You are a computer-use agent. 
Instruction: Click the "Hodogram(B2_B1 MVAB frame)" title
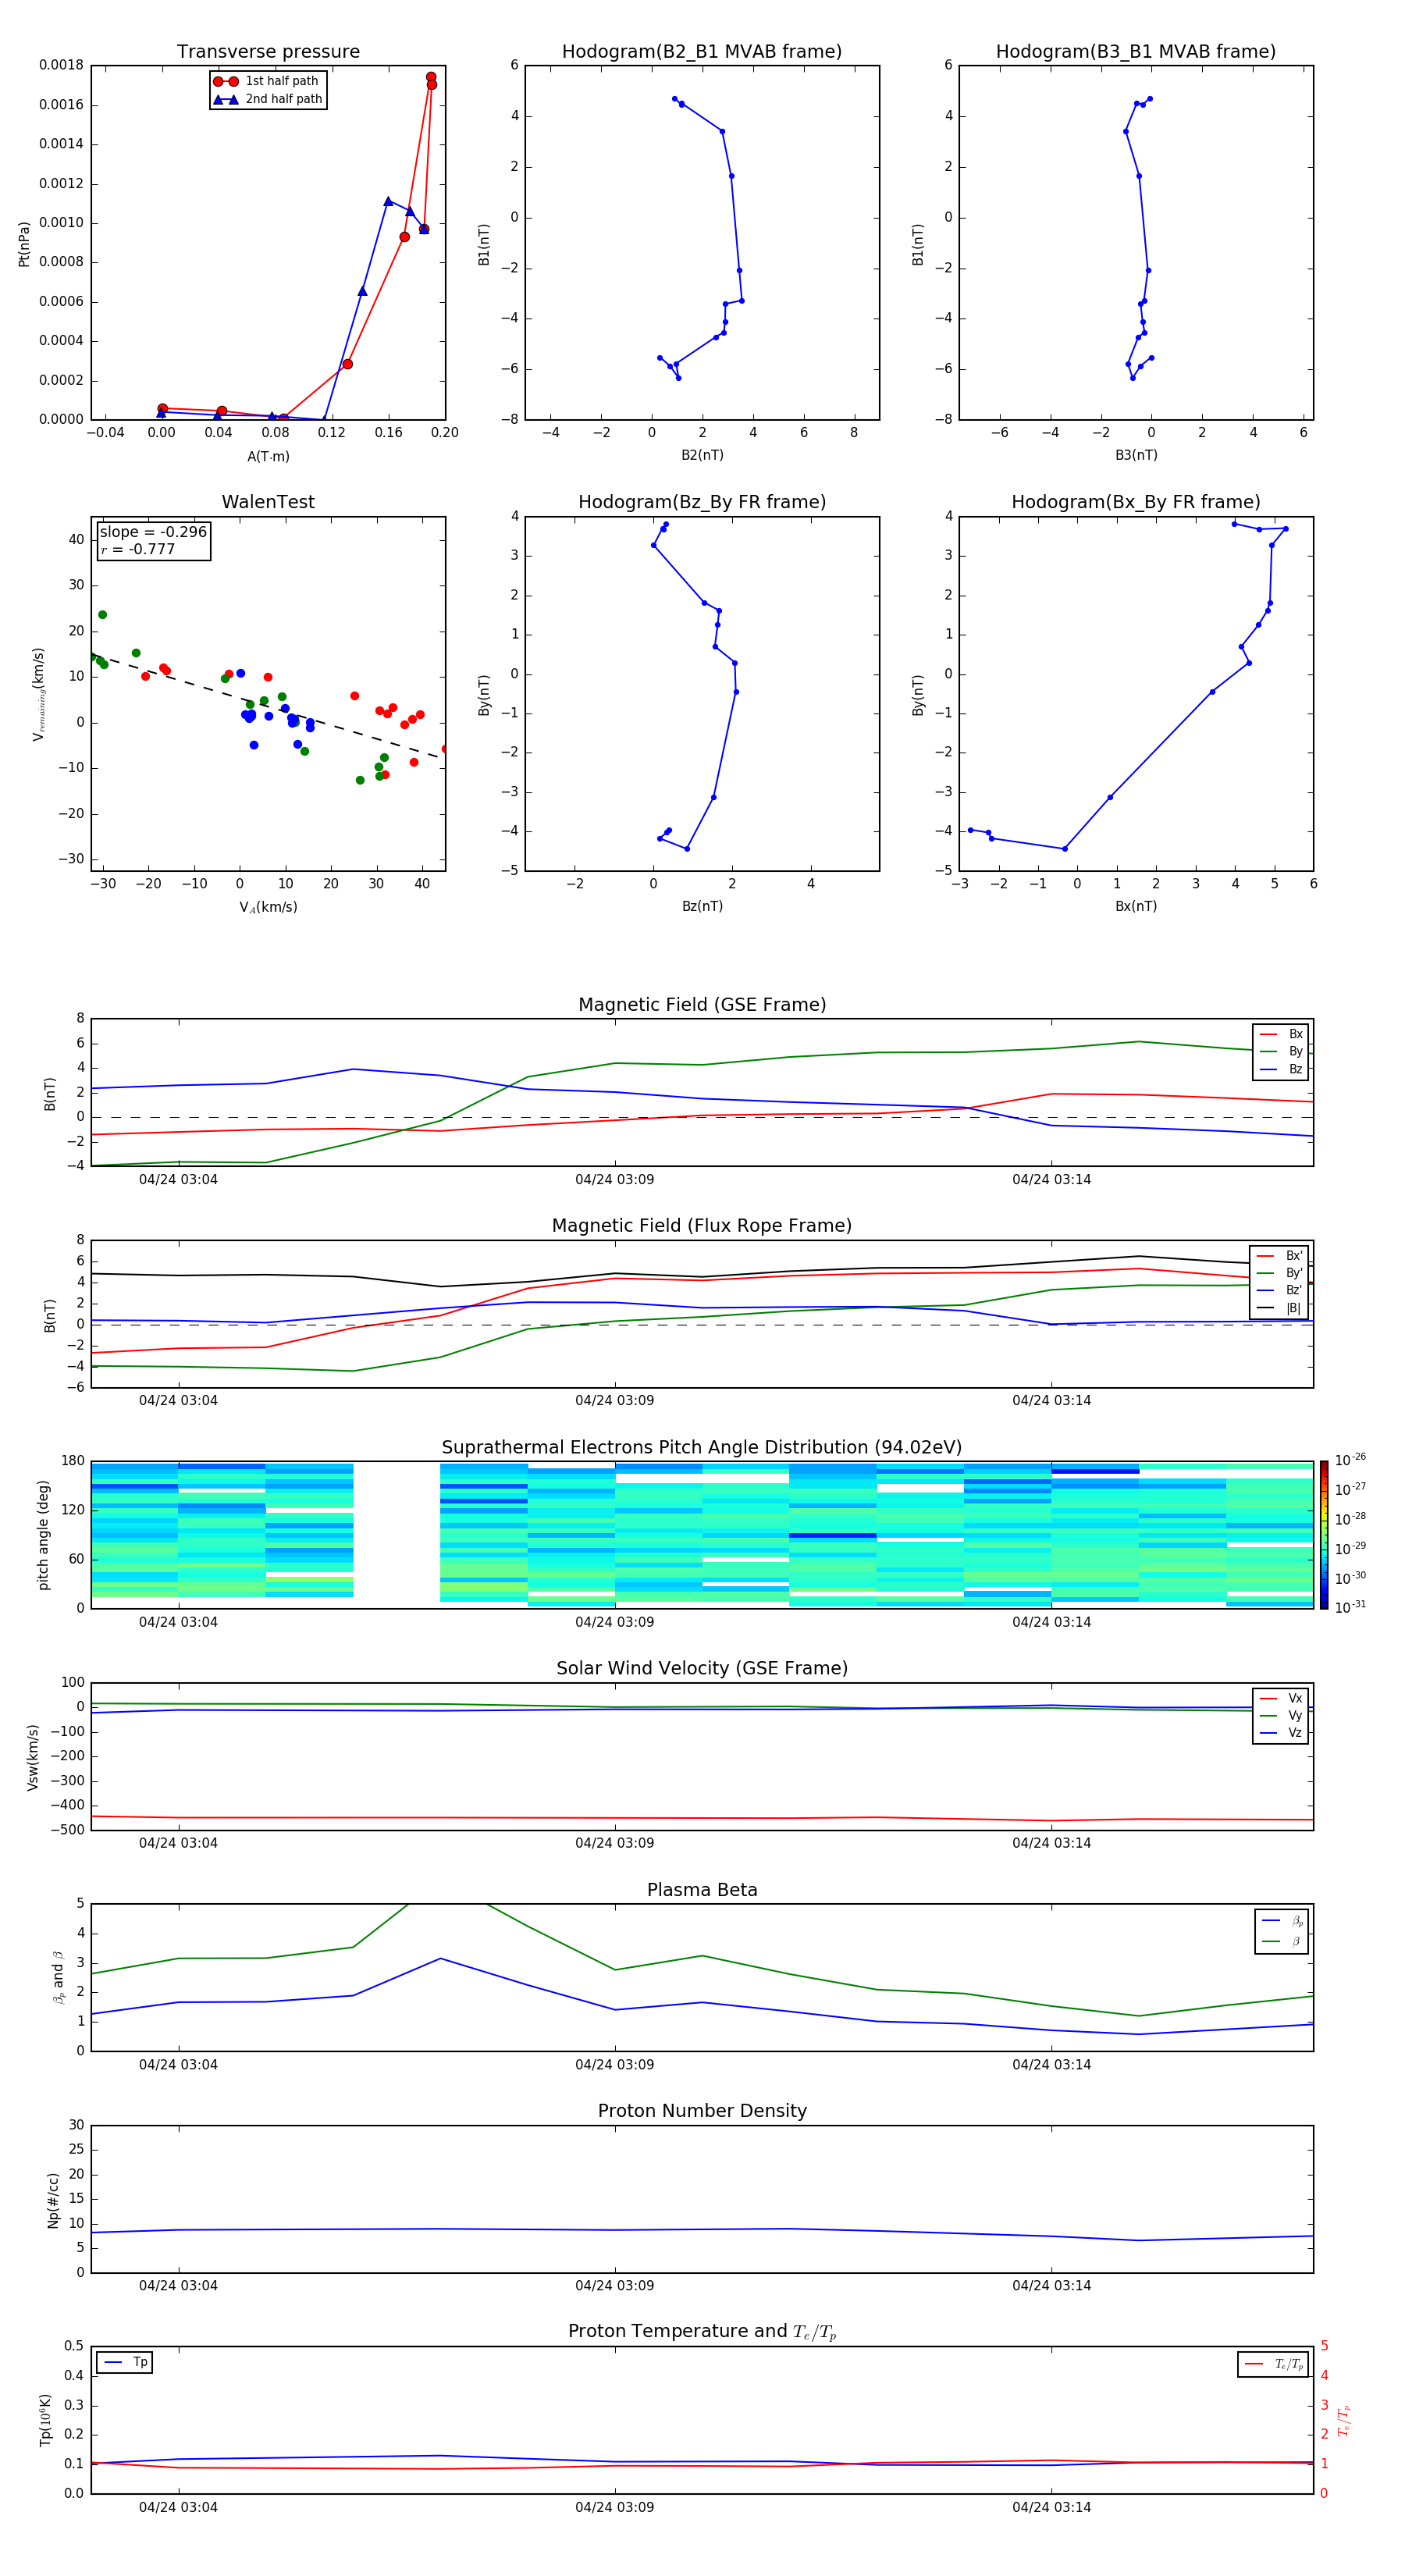click(x=702, y=52)
